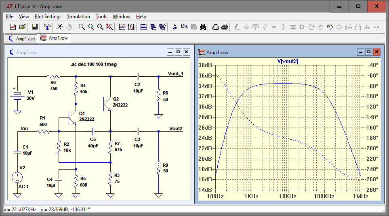The width and height of the screenshot is (389, 216).
Task: Open the Control Panel hammer icon
Action: [48, 27]
